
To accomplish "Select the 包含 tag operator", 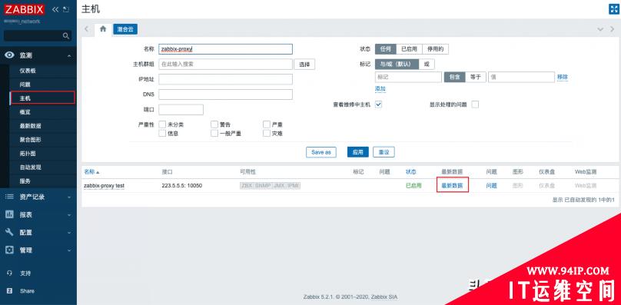I will (x=455, y=78).
